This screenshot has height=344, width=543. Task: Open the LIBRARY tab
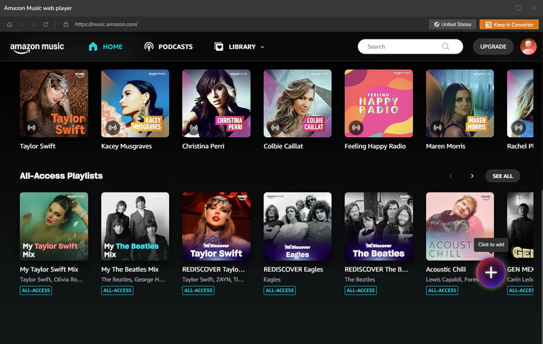(x=235, y=47)
